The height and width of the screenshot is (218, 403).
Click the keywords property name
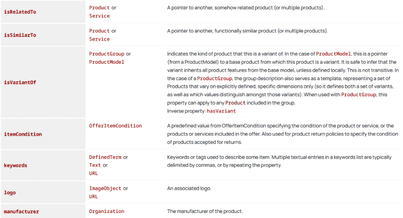pos(16,165)
